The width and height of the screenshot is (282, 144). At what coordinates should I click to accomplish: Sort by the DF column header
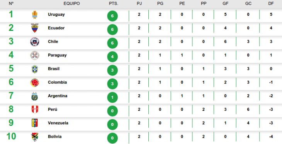point(271,3)
